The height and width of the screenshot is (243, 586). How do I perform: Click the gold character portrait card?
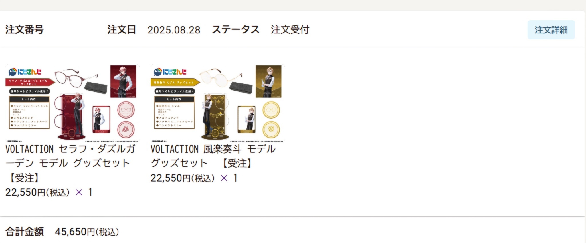point(268,81)
